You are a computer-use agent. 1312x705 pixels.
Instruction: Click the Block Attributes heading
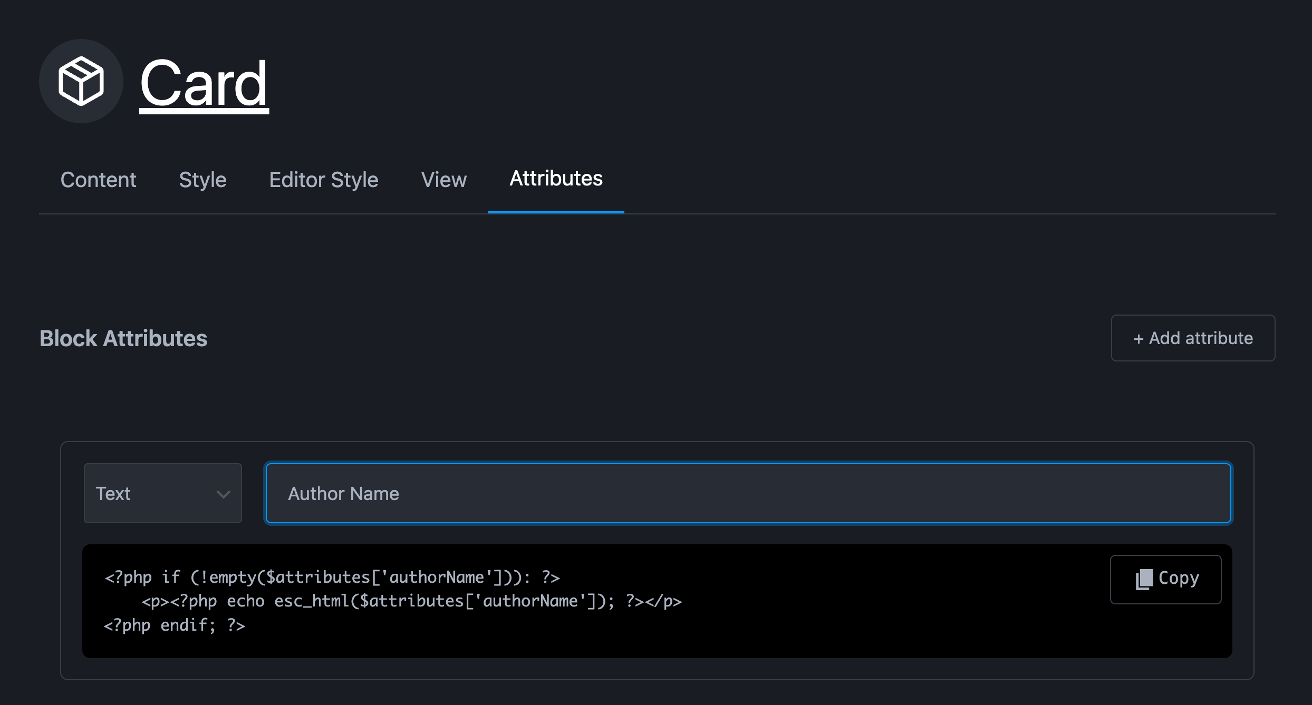[x=123, y=338]
